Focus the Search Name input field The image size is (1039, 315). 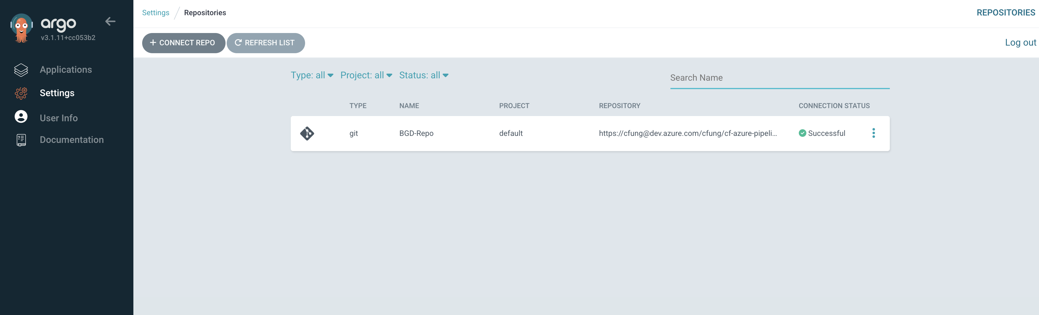pos(779,78)
